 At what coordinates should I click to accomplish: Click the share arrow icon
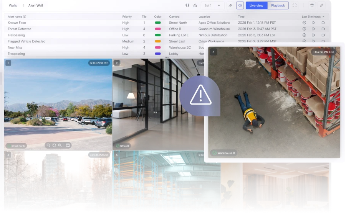tap(230, 5)
